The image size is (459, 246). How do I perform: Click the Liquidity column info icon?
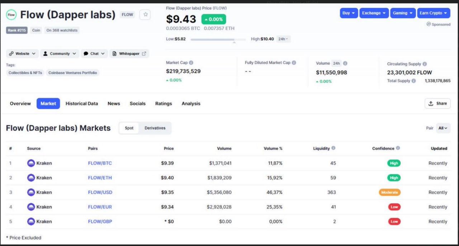333,148
